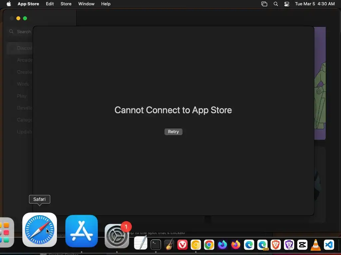The height and width of the screenshot is (255, 341).
Task: Open Spotlight search in menu bar
Action: 276,4
